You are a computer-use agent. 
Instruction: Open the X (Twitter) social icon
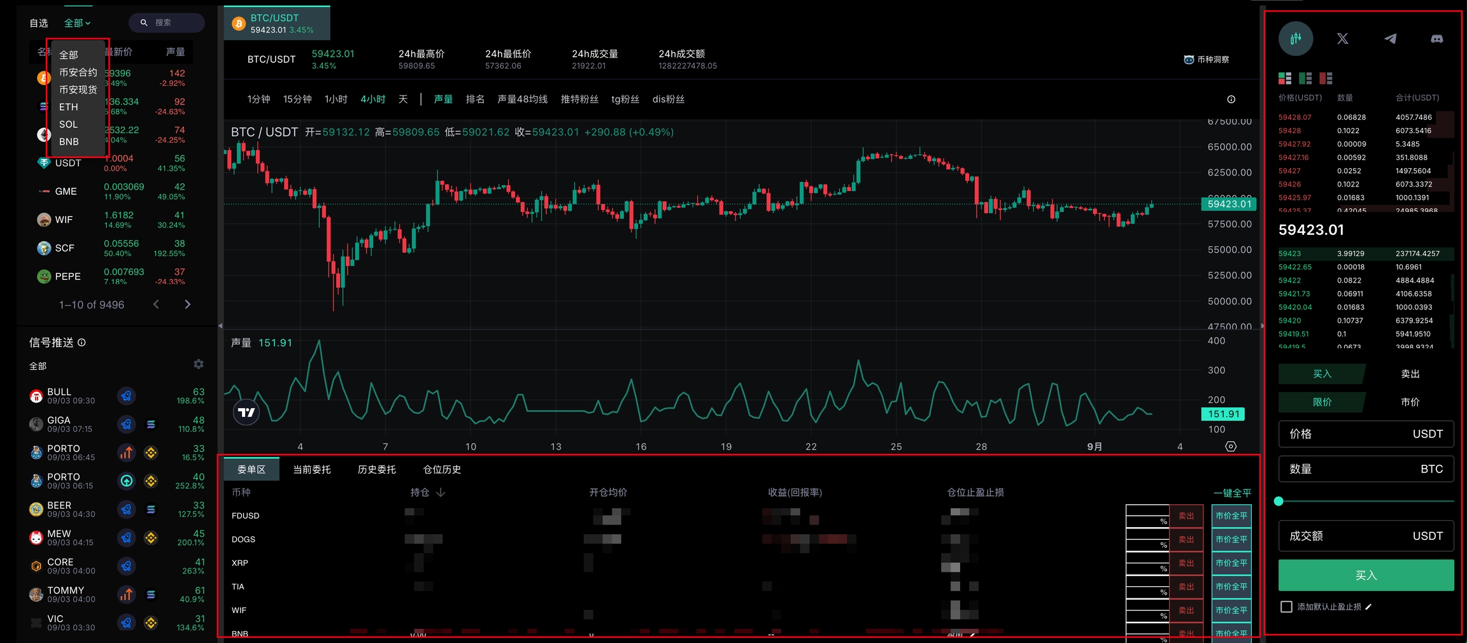pyautogui.click(x=1342, y=39)
